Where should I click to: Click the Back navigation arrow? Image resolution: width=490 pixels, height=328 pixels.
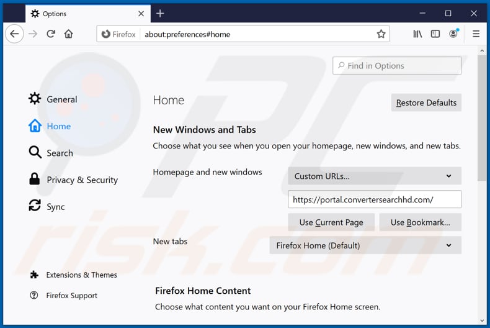[14, 34]
